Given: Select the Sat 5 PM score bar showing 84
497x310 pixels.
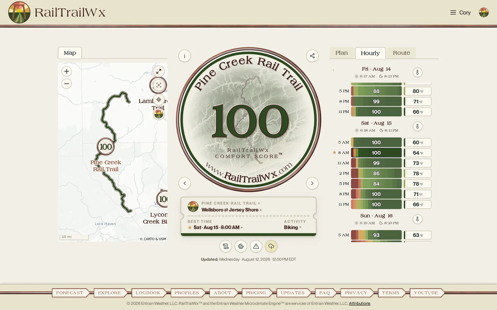Looking at the screenshot, I should 376,184.
